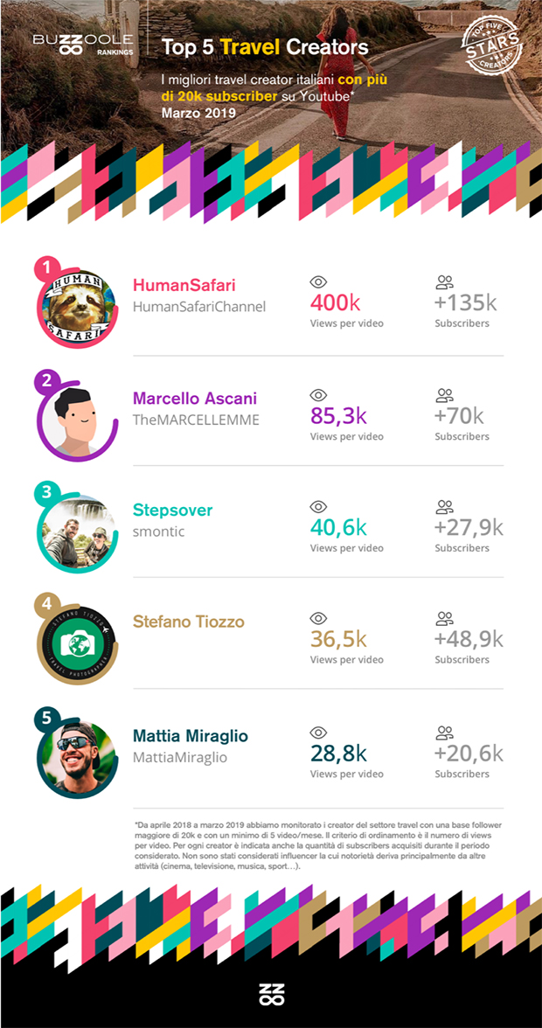Screen dimensions: 542x1028
Task: Click the number 3 ranking badge
Action: pyautogui.click(x=46, y=492)
